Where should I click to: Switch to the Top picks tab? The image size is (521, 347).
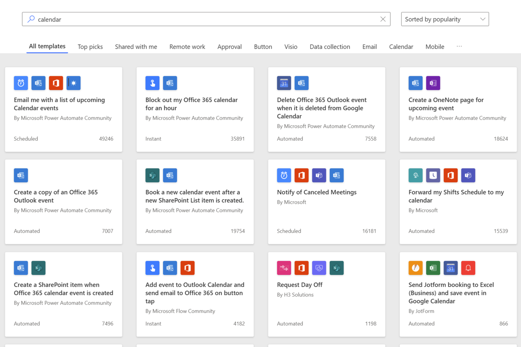90,47
